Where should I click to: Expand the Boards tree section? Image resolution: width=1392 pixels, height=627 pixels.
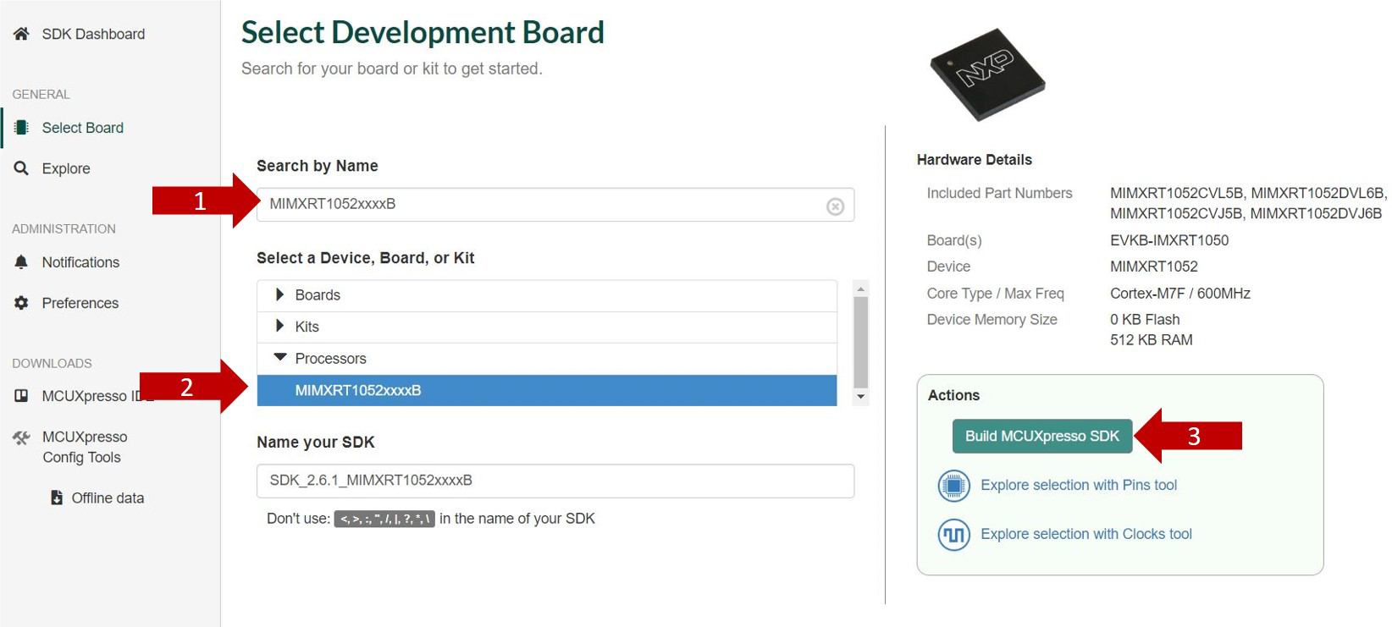tap(280, 294)
